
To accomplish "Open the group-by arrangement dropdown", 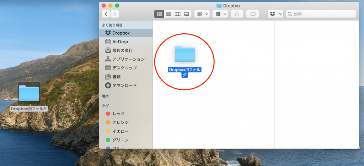I will click(x=202, y=14).
